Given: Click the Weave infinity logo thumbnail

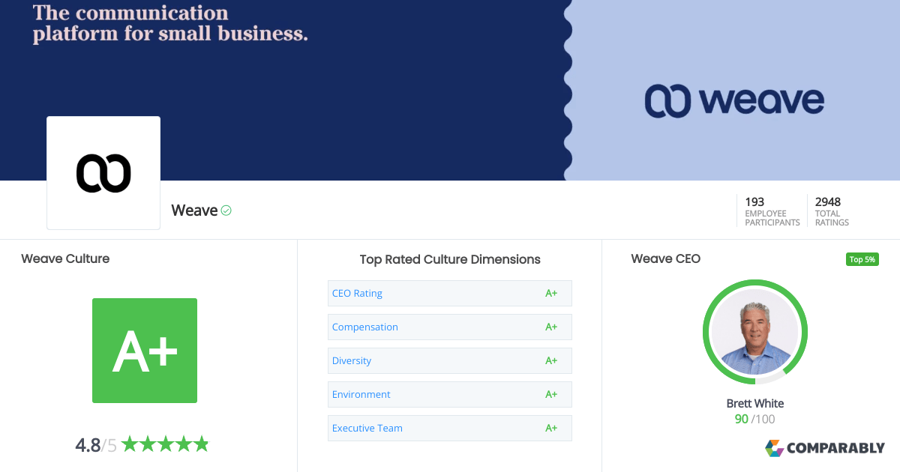Looking at the screenshot, I should [103, 173].
